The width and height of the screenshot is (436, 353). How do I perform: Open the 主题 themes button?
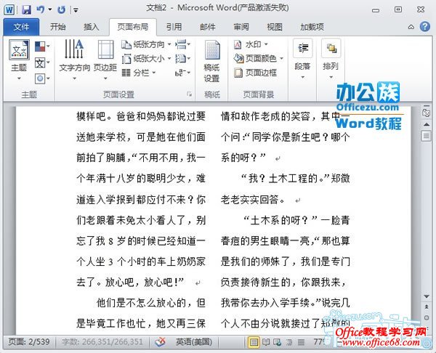(19, 60)
